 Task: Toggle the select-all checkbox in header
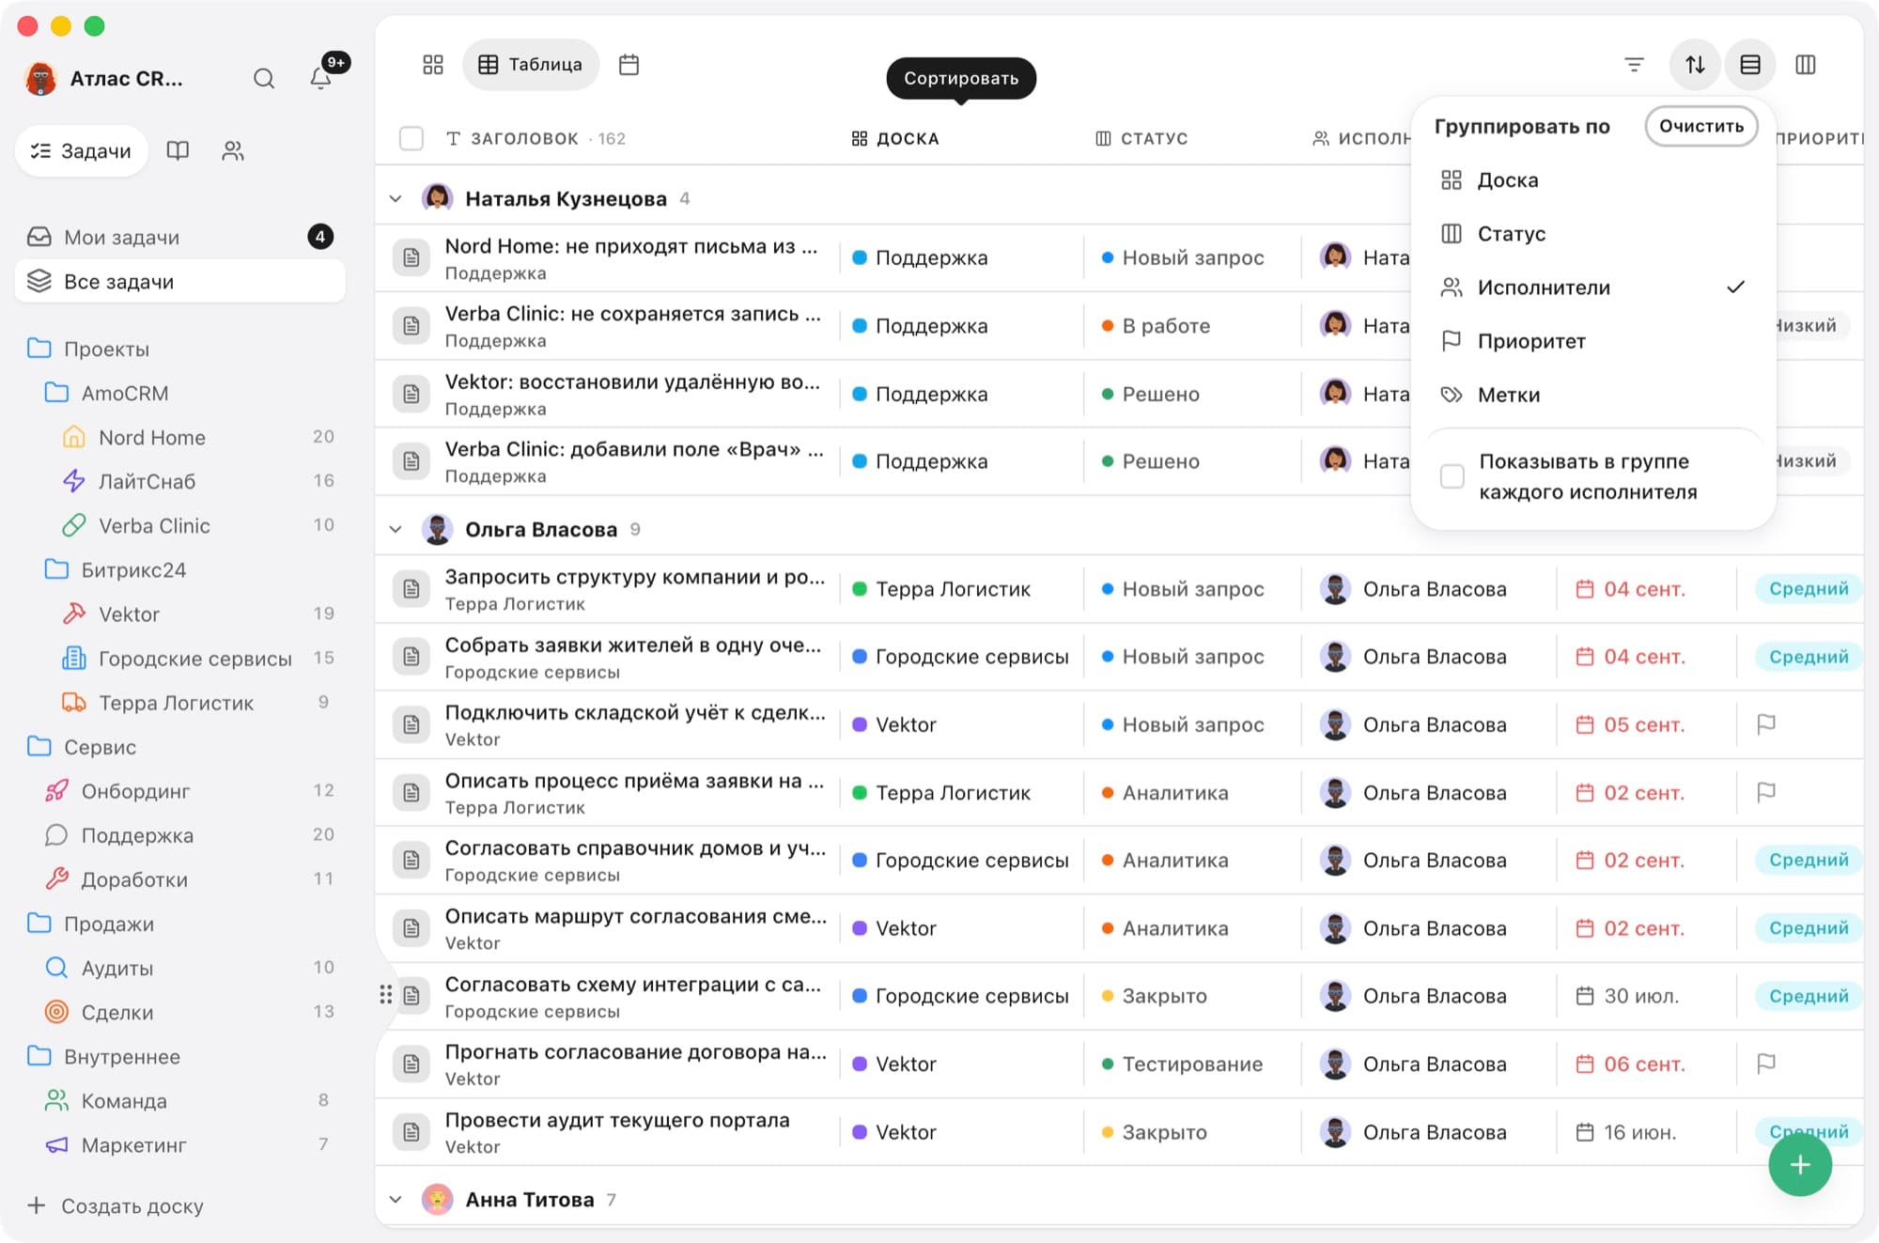click(412, 138)
